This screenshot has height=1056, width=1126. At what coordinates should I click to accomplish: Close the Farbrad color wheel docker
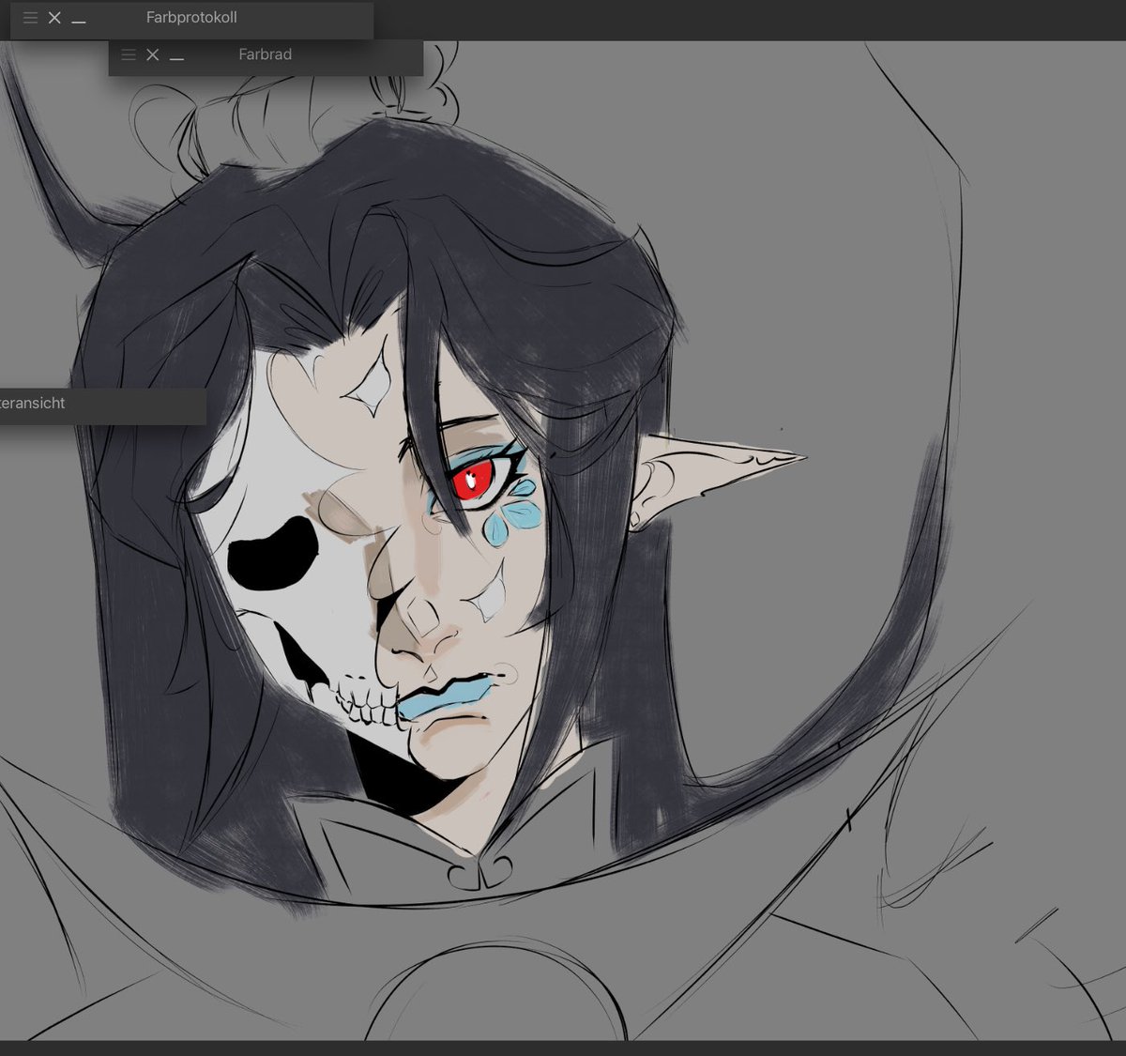[153, 54]
